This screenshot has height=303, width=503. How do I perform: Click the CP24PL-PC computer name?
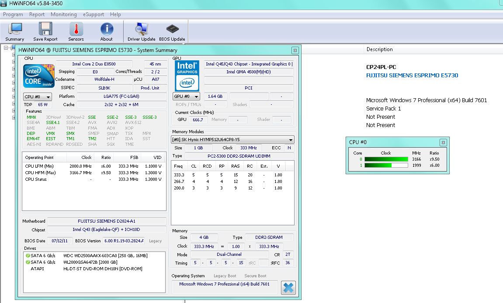[x=381, y=67]
